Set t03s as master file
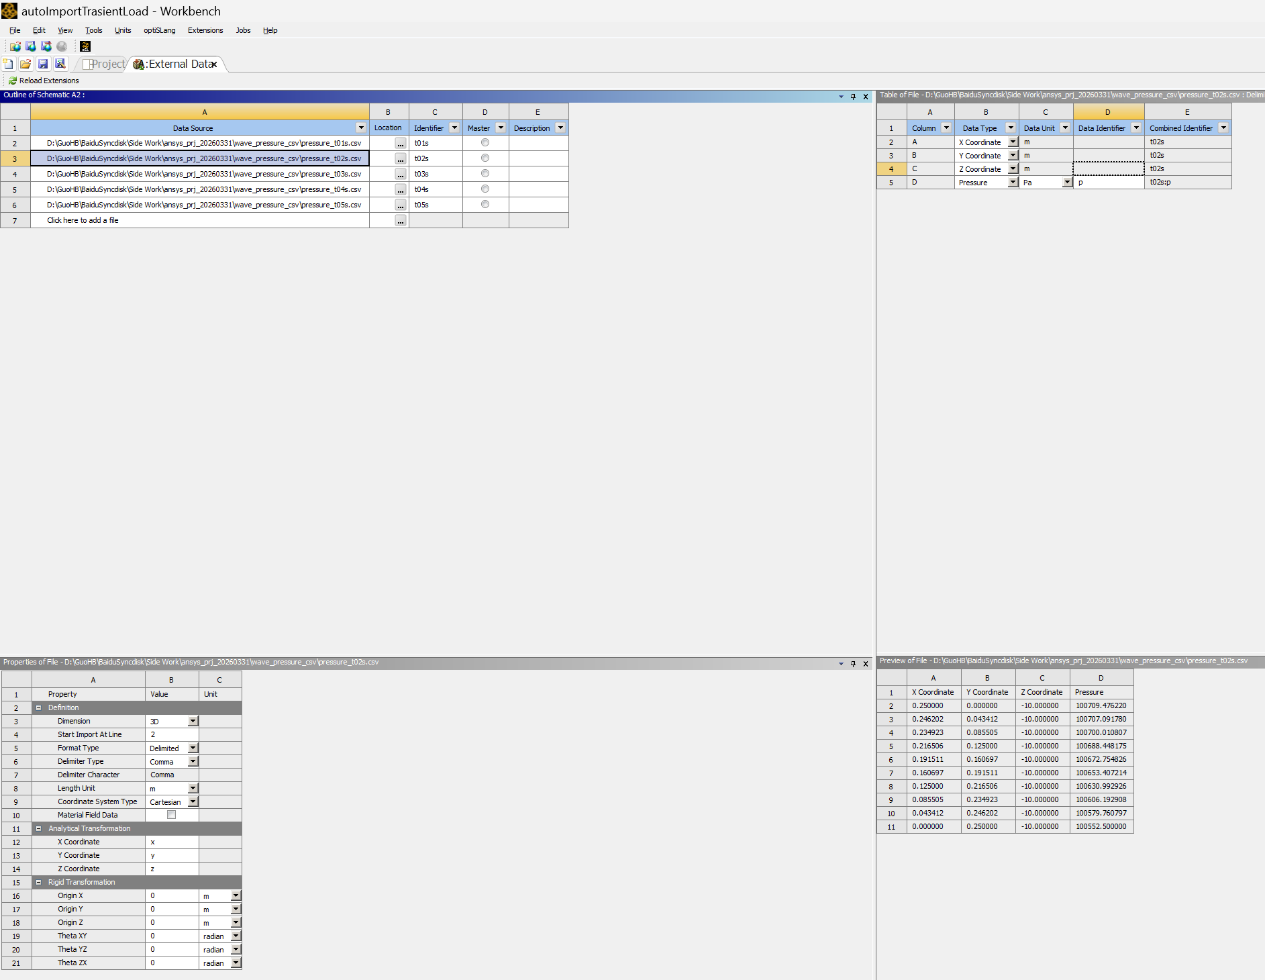 tap(485, 173)
